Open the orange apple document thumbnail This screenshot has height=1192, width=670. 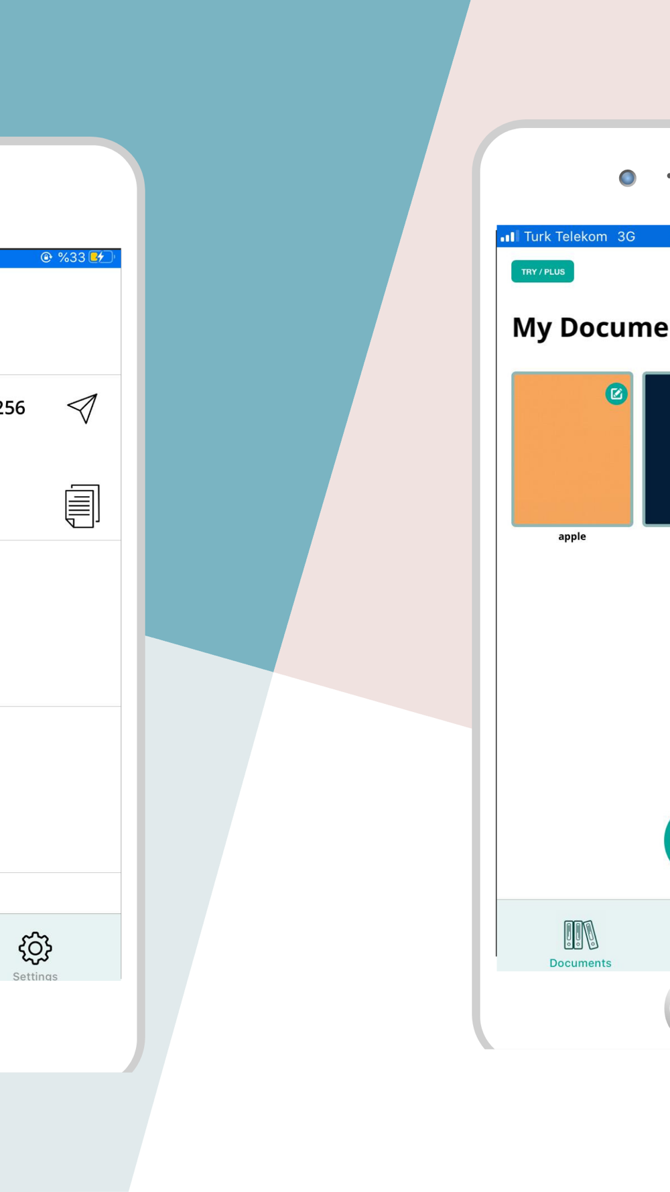[572, 449]
